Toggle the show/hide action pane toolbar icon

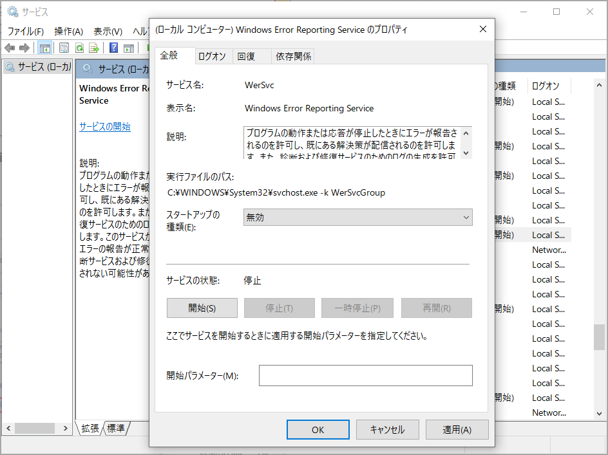(129, 48)
